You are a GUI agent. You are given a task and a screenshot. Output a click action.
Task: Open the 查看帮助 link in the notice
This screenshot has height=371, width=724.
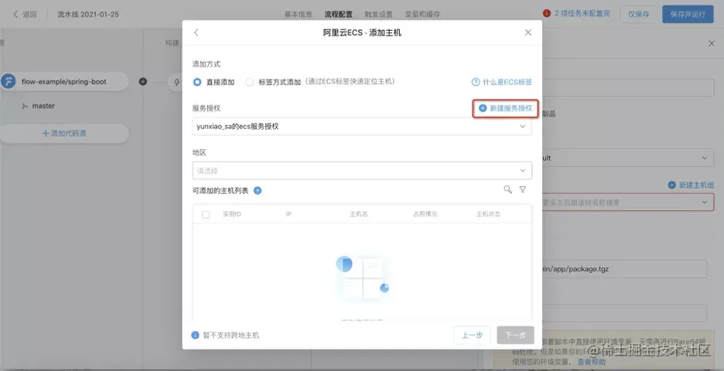[x=592, y=362]
